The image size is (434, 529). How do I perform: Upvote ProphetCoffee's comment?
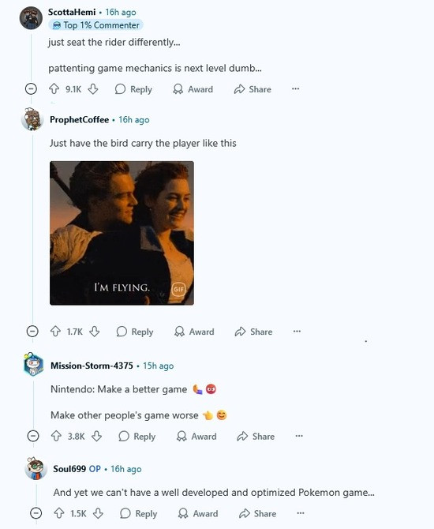point(56,332)
